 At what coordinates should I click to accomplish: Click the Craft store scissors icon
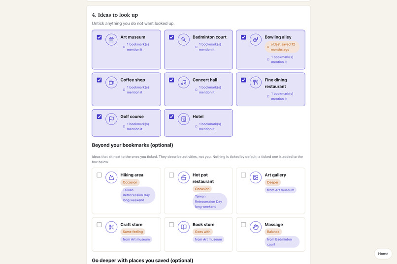pos(111,227)
